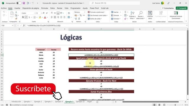The height and width of the screenshot is (106, 189).
Task: Toggle the Autoguardado switch
Action: click(x=19, y=3)
